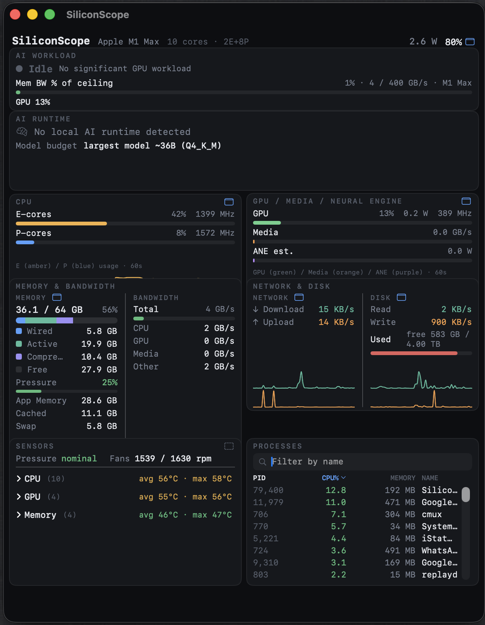Screen dimensions: 485x625
Task: Click the Upload arrow icon
Action: [x=256, y=322]
